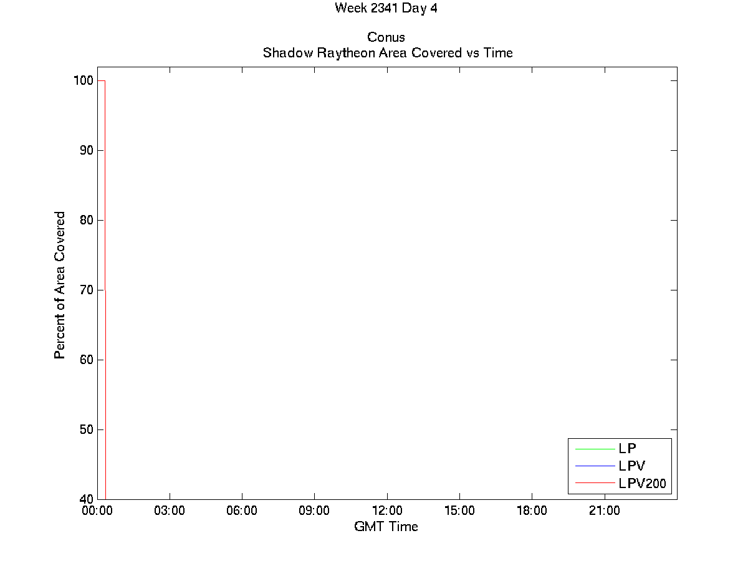The width and height of the screenshot is (748, 561).
Task: Click the black LPV line sample in legend
Action: [x=595, y=466]
